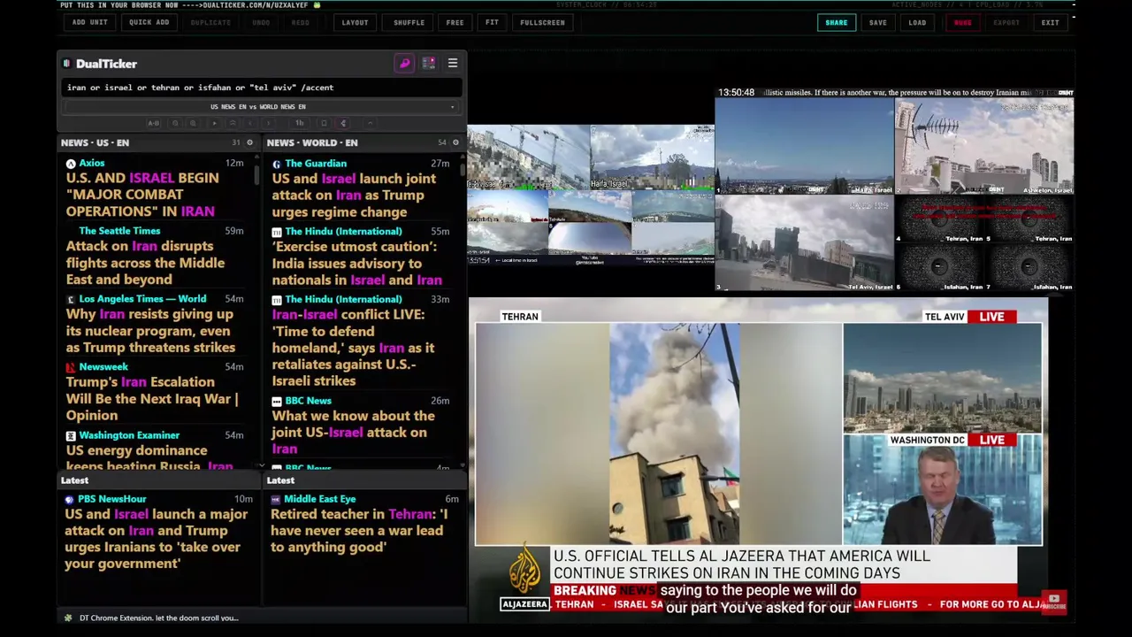Click the REDO button
The image size is (1132, 637).
click(x=301, y=22)
